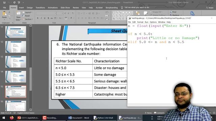This screenshot has width=216, height=121.
Task: Click the Save icon in quick access toolbar
Action: click(4, 2)
